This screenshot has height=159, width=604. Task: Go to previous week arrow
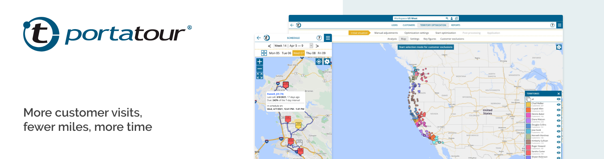tap(269, 46)
